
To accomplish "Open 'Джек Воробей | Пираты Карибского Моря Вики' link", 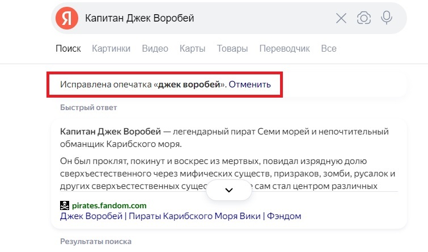I will [x=181, y=216].
